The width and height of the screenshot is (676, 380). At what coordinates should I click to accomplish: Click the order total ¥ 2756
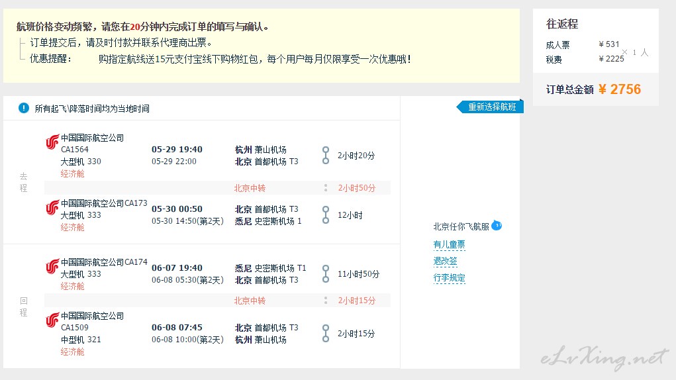(620, 89)
